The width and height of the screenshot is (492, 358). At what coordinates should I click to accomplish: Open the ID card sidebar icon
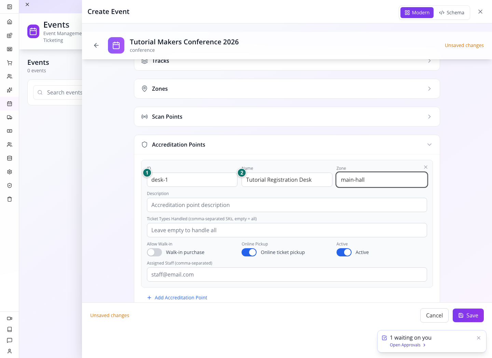[10, 49]
